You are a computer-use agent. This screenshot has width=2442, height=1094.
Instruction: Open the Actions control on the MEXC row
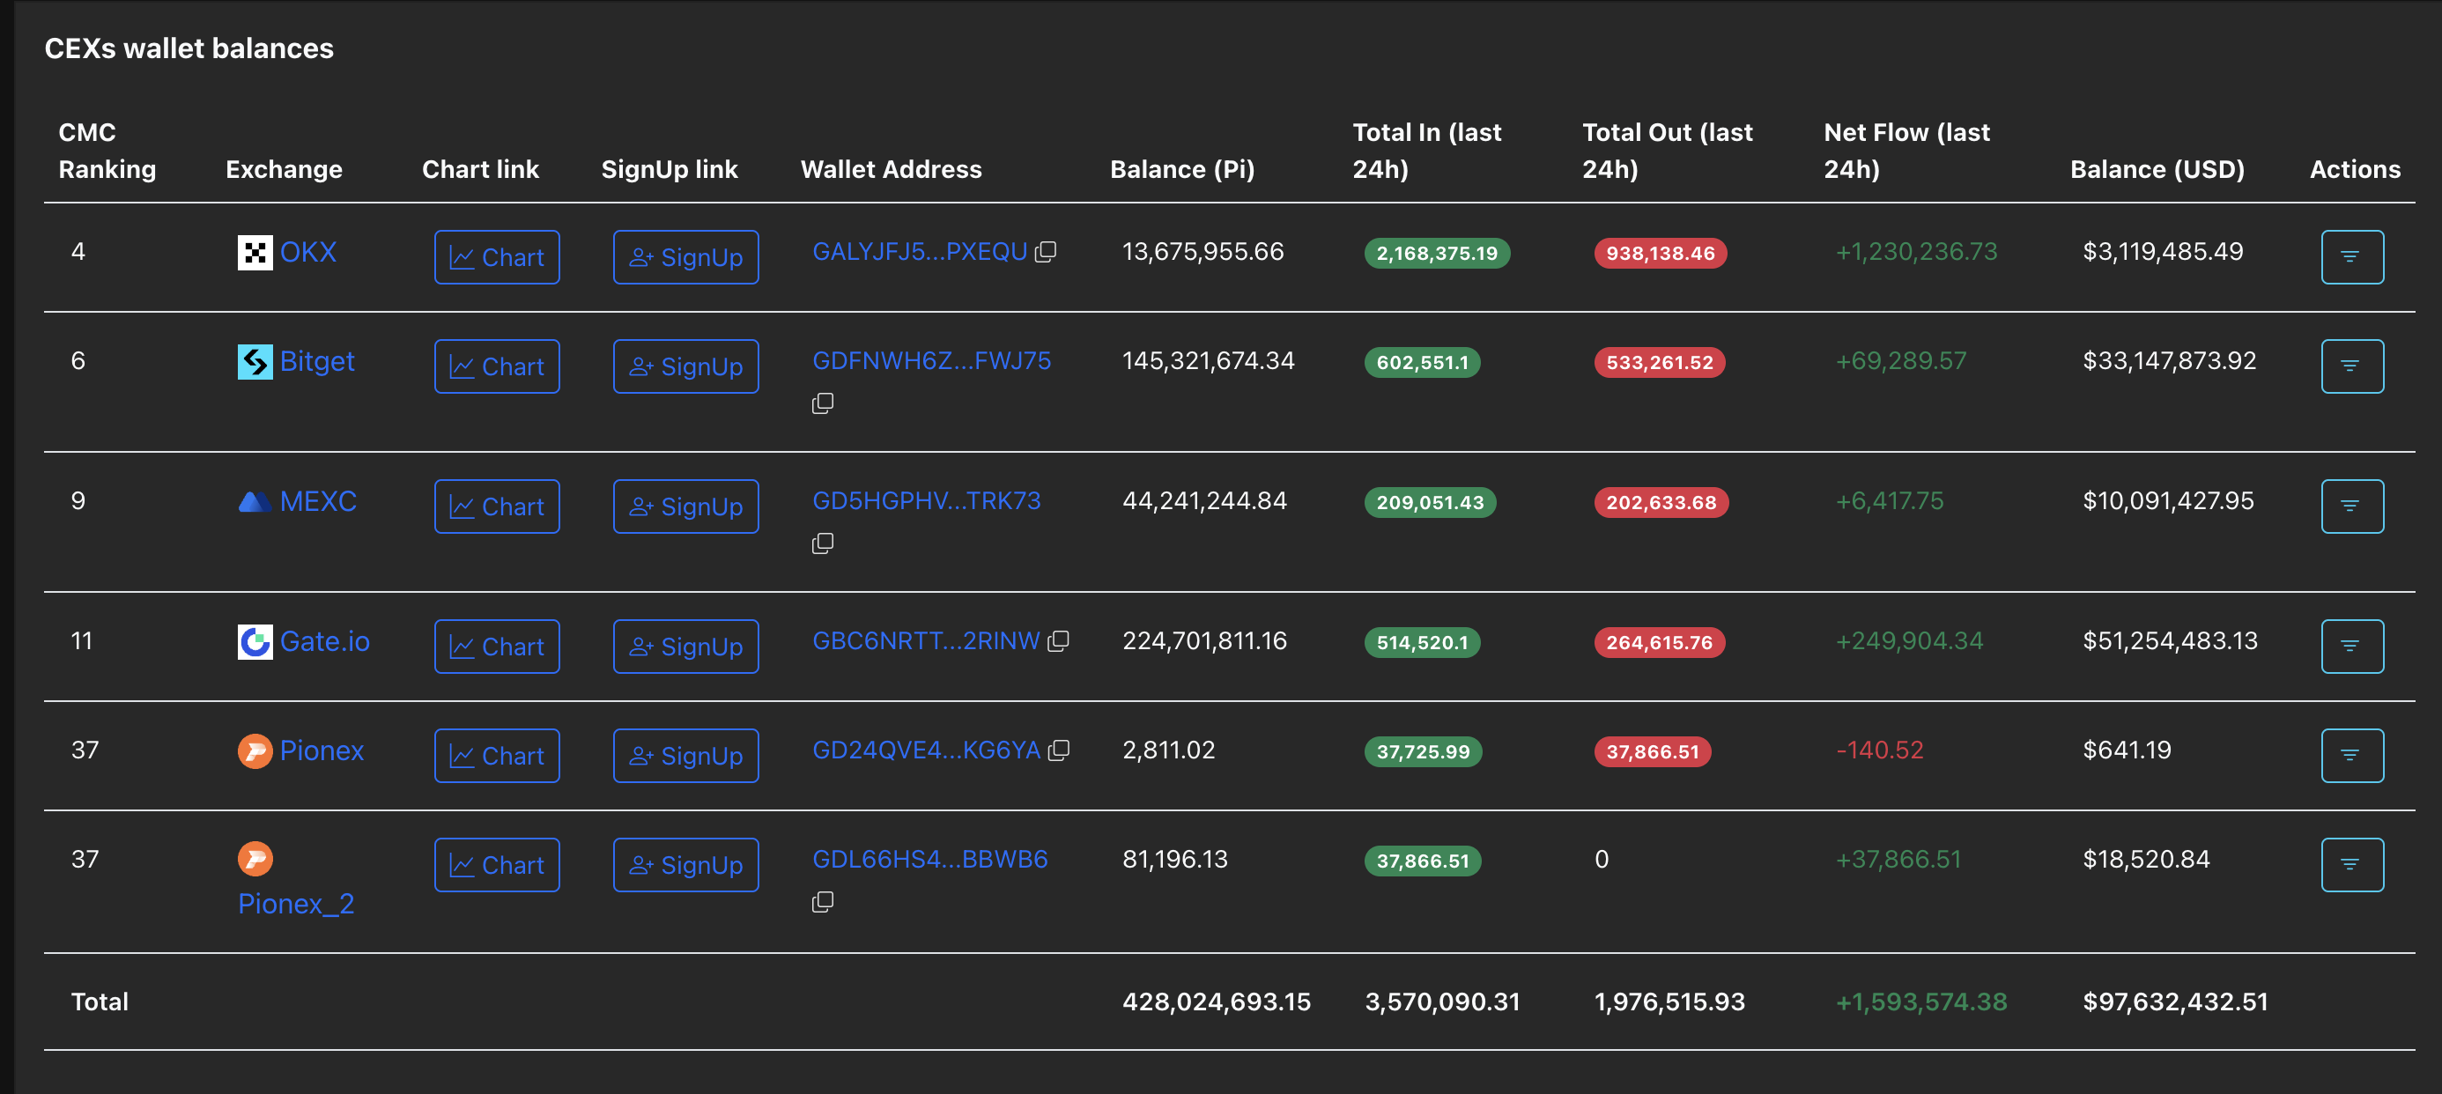[x=2352, y=506]
